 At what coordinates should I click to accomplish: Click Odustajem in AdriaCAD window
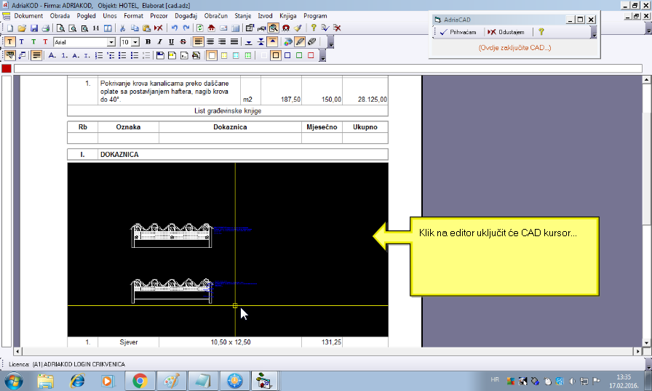click(506, 32)
